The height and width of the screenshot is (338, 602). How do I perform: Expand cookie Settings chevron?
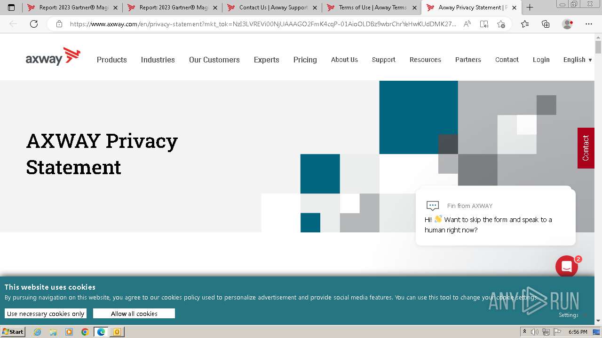pyautogui.click(x=585, y=315)
